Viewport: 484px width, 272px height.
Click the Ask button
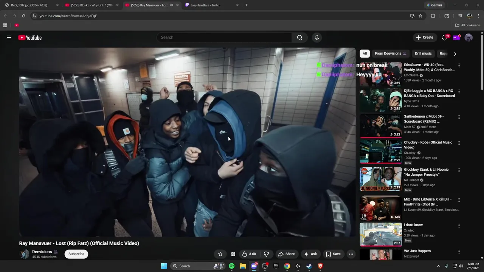click(310, 254)
